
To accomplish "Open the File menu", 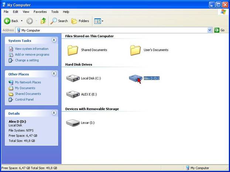I will coord(6,12).
